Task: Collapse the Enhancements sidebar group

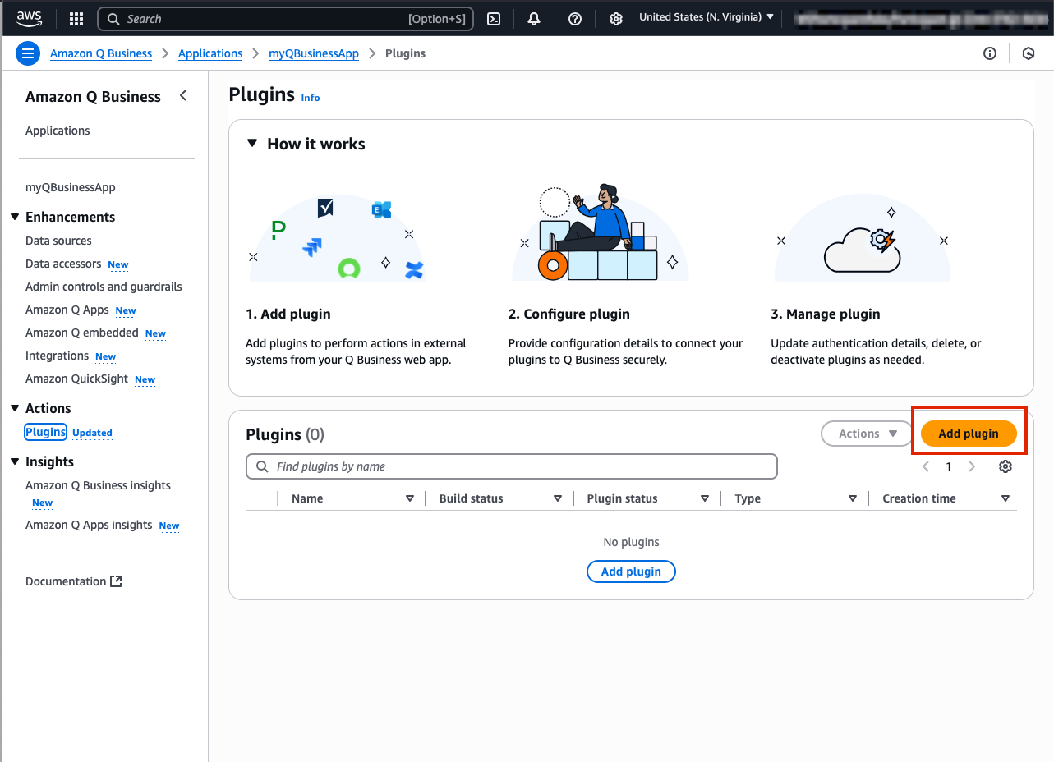Action: (15, 217)
